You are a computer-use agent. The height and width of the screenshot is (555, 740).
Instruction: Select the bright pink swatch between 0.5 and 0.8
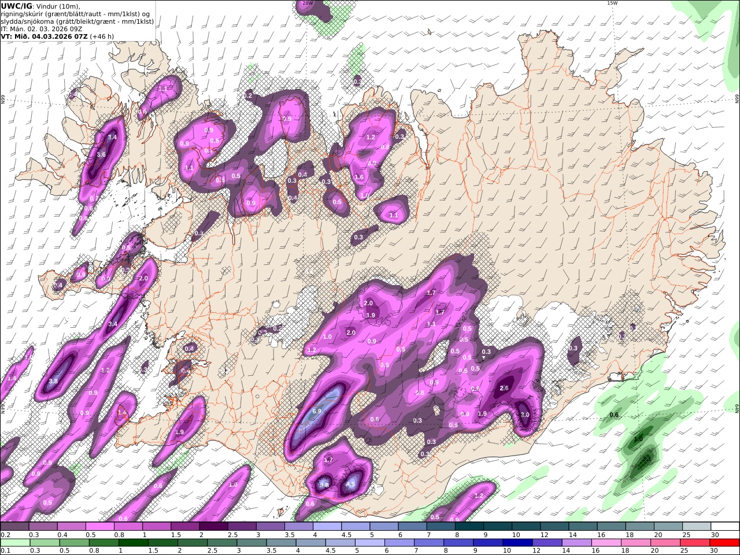coord(99,527)
